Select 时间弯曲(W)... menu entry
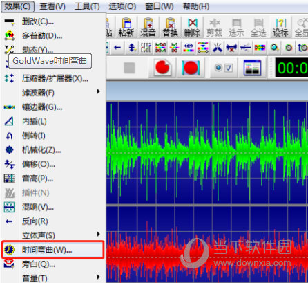308x283 pixels. [53, 250]
